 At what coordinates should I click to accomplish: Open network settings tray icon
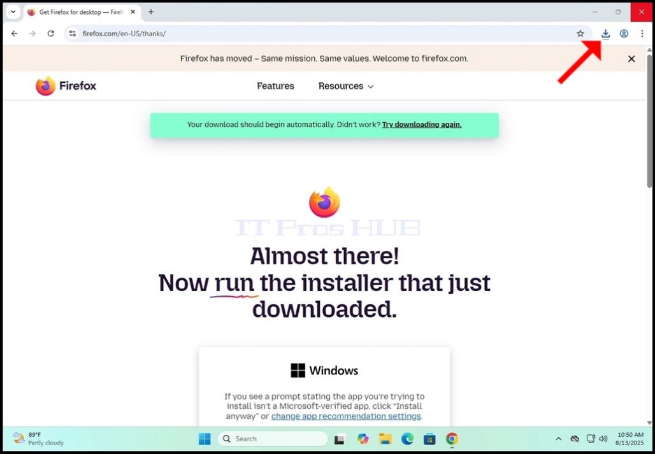pos(591,439)
